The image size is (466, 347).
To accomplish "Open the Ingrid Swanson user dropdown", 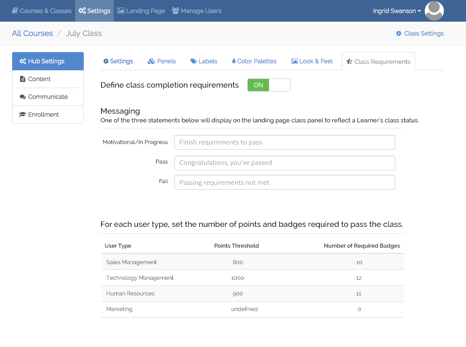I will click(x=397, y=11).
